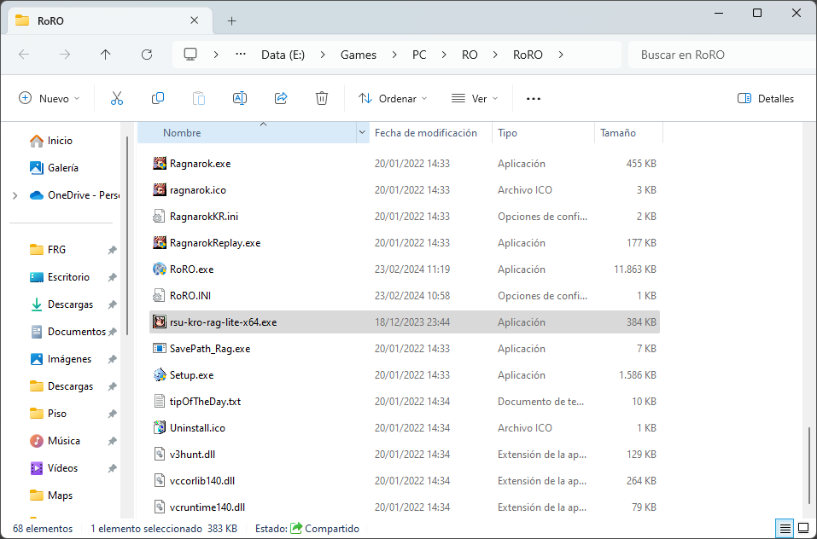Image resolution: width=817 pixels, height=539 pixels.
Task: Click the file list vertical scrollbar
Action: point(808,465)
